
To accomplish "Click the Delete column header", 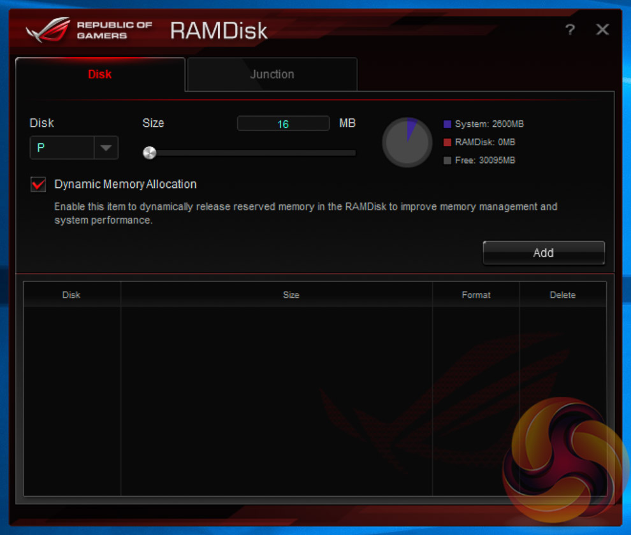I will click(563, 295).
